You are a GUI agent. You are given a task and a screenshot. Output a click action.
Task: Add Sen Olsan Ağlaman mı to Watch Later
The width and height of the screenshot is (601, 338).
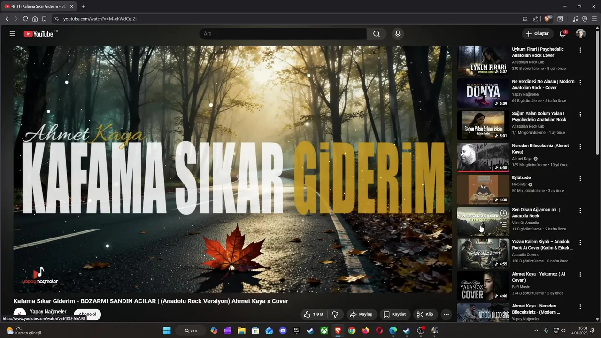(503, 213)
